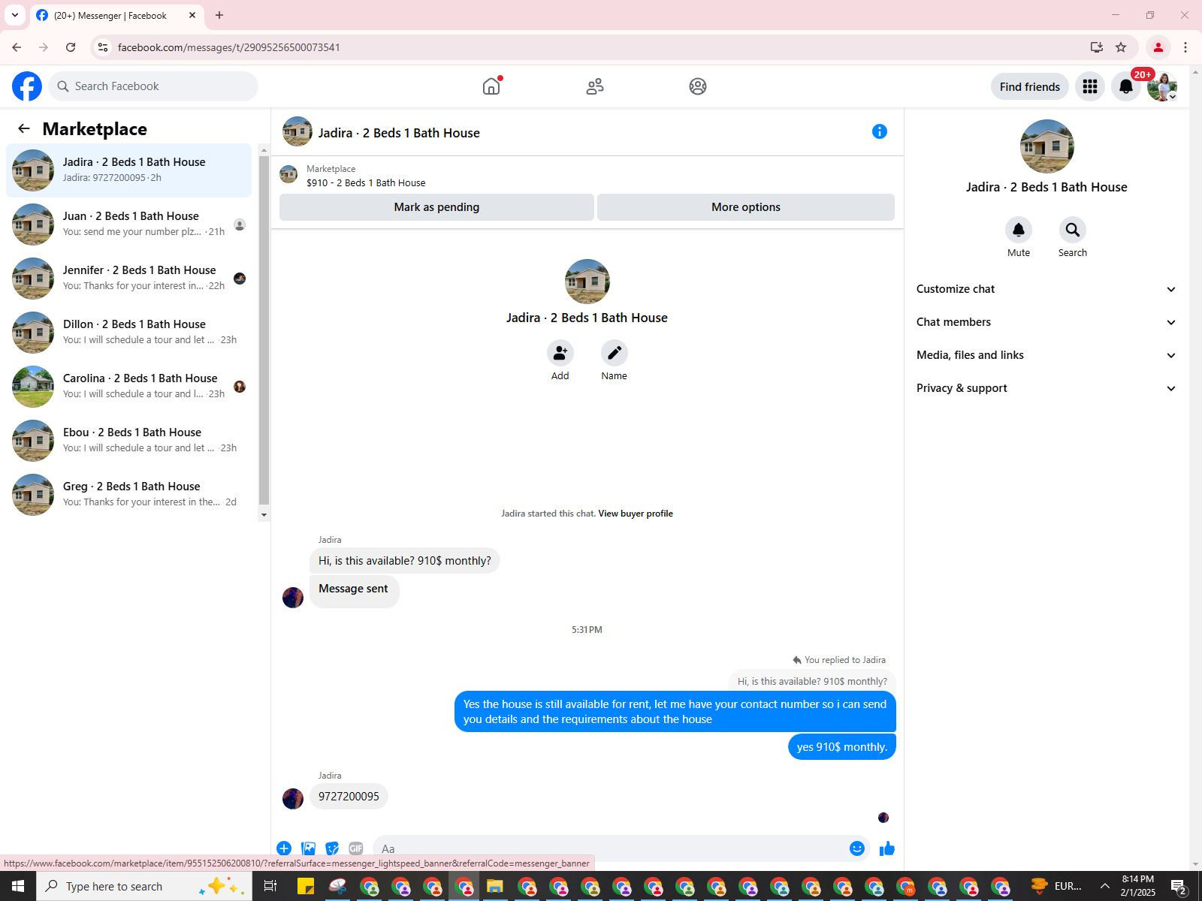Select the Messenger | Facebook browser tab
The height and width of the screenshot is (901, 1202).
[x=116, y=15]
